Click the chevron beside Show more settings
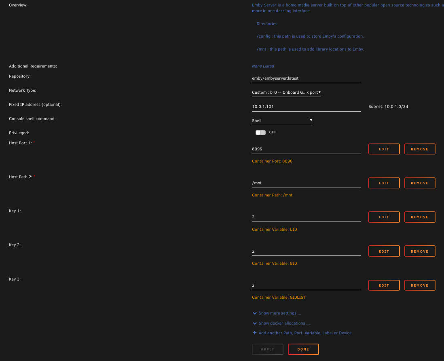 254,313
